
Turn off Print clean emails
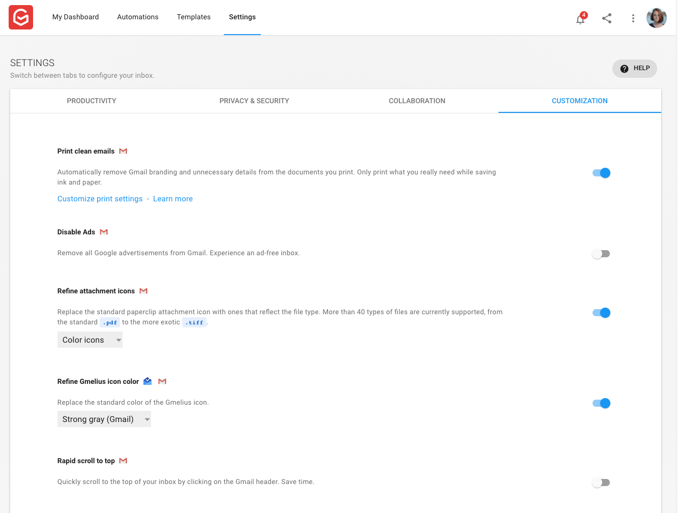[602, 173]
